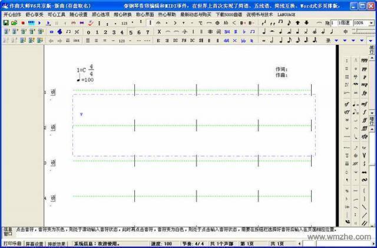The image size is (377, 248).
Task: Click the percent sign toolbar icon
Action: (x=77, y=32)
